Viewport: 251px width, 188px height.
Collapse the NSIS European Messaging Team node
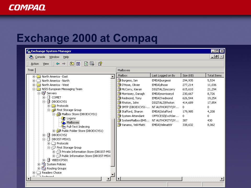coord(34,89)
